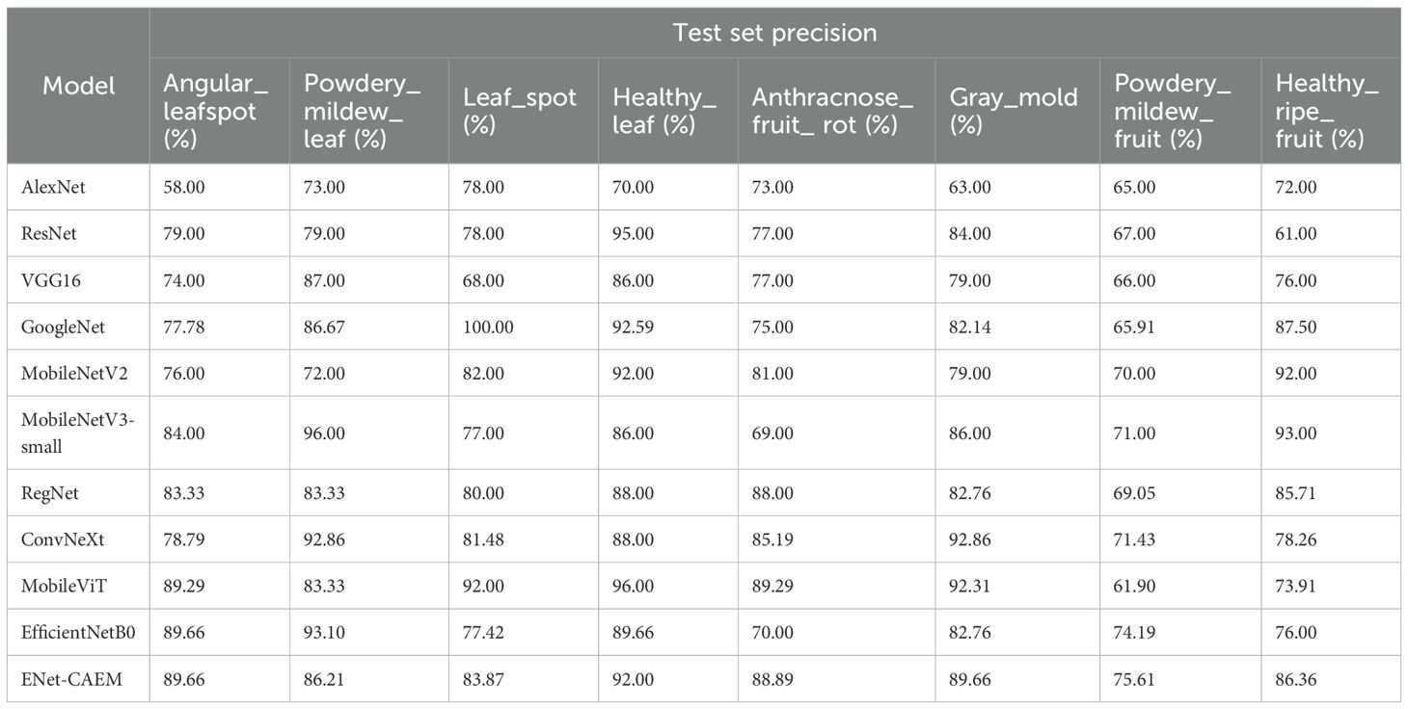Click the Test set precision header
Image resolution: width=1408 pixels, height=709 pixels.
click(x=774, y=33)
